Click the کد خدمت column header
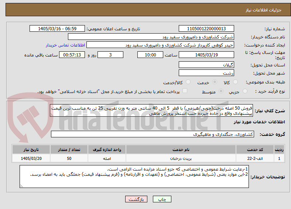291x209 pixels. click(x=255, y=150)
